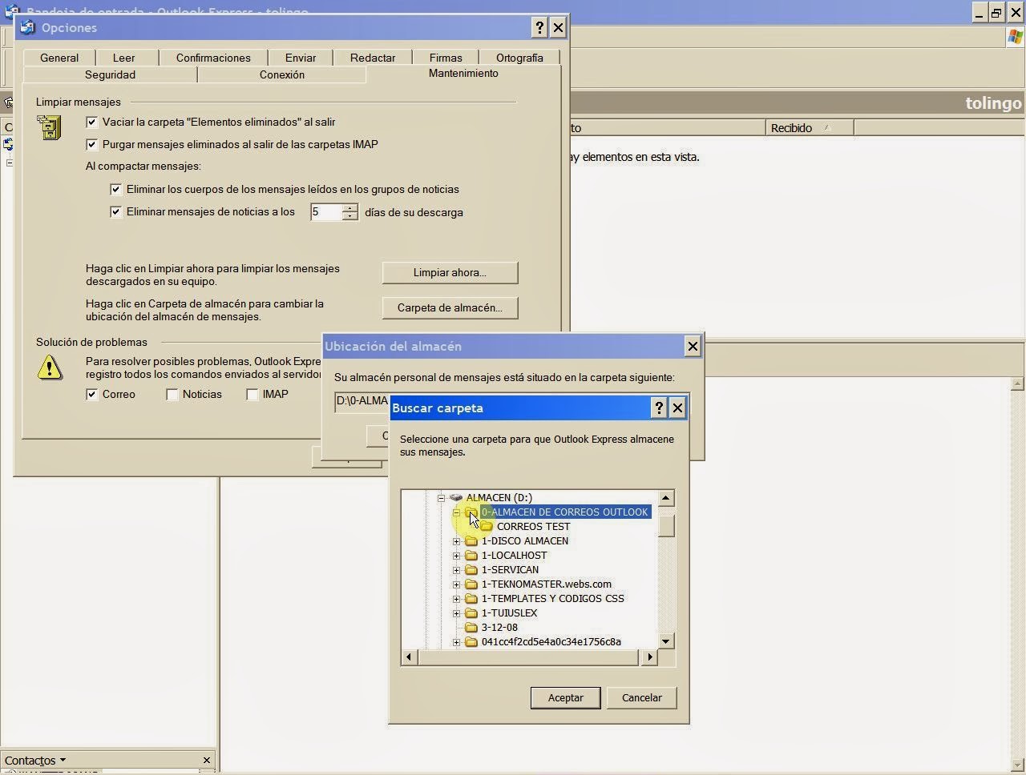Close the Ubicación del almacén dialog
The height and width of the screenshot is (775, 1026).
[x=693, y=346]
